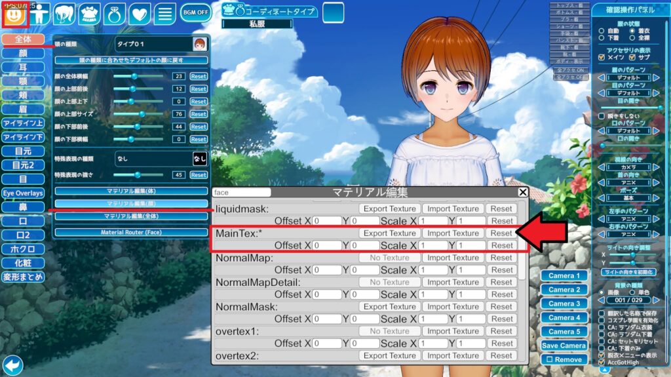Image resolution: width=671 pixels, height=377 pixels.
Task: Select the 化粧 category tab
Action: [22, 263]
